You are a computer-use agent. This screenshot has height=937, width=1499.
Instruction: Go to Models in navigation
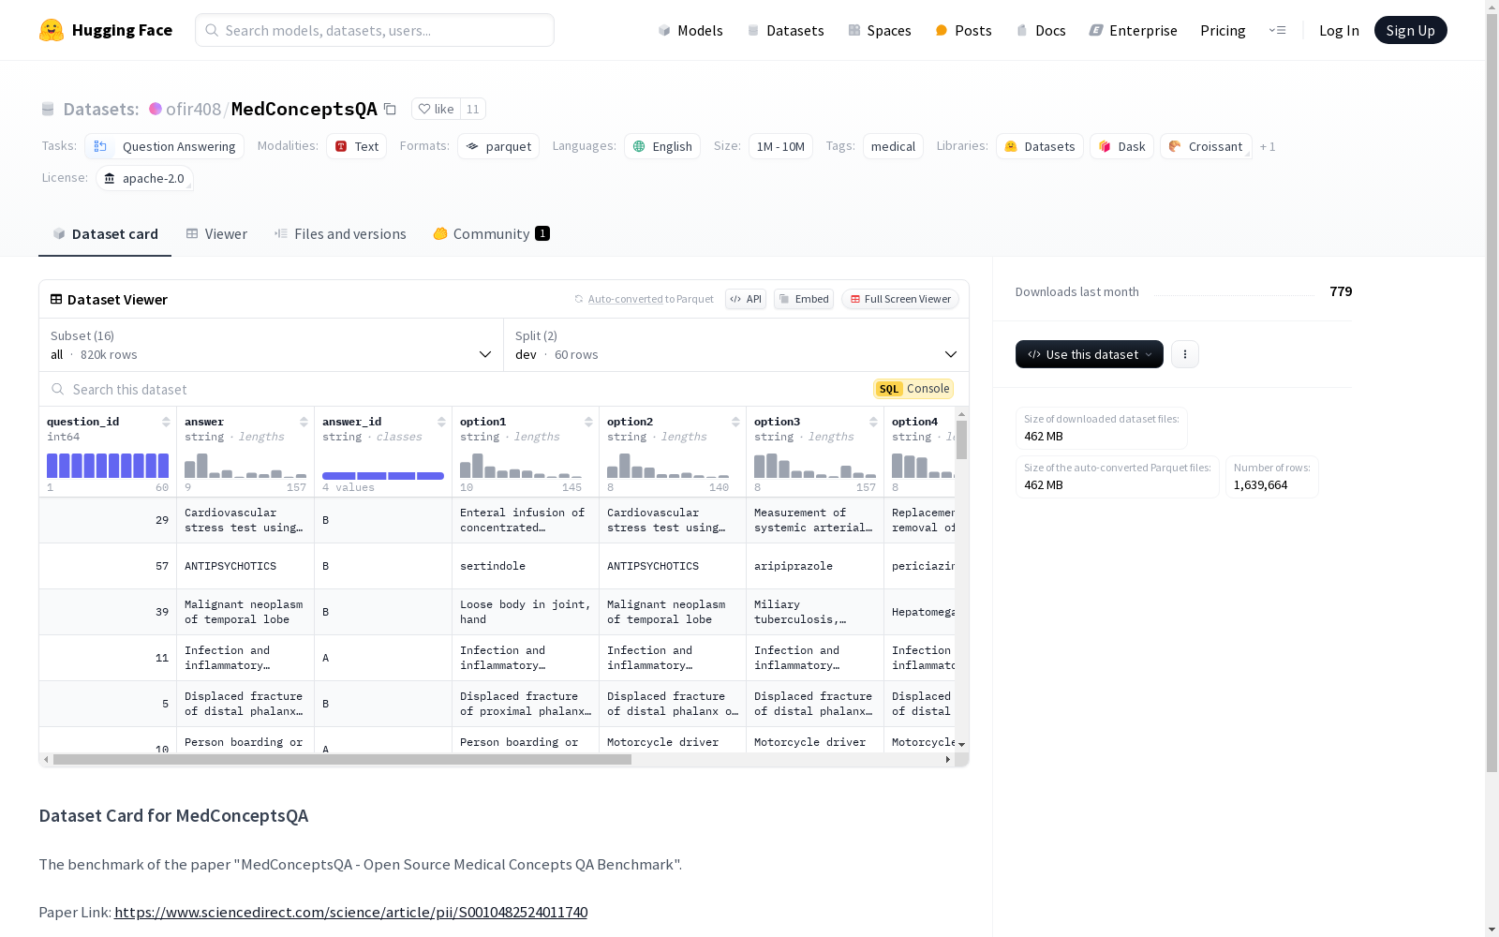[690, 30]
